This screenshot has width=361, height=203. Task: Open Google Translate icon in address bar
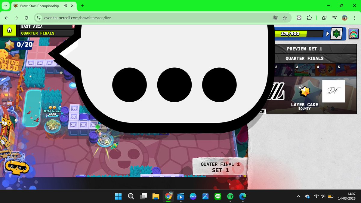[276, 18]
